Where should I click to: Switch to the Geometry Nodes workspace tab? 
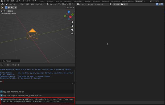(x=128, y=1)
